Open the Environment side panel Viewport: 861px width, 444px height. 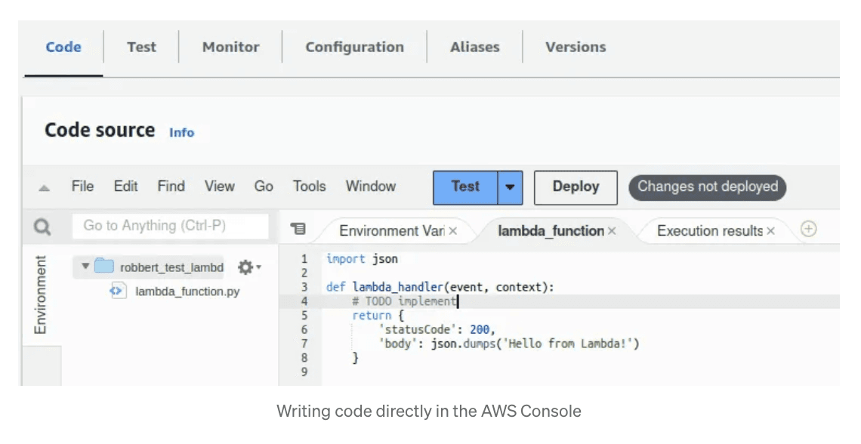pos(40,294)
